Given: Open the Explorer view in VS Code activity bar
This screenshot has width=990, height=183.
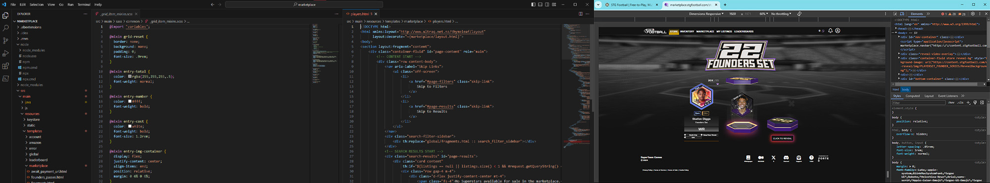Looking at the screenshot, I should (x=5, y=16).
